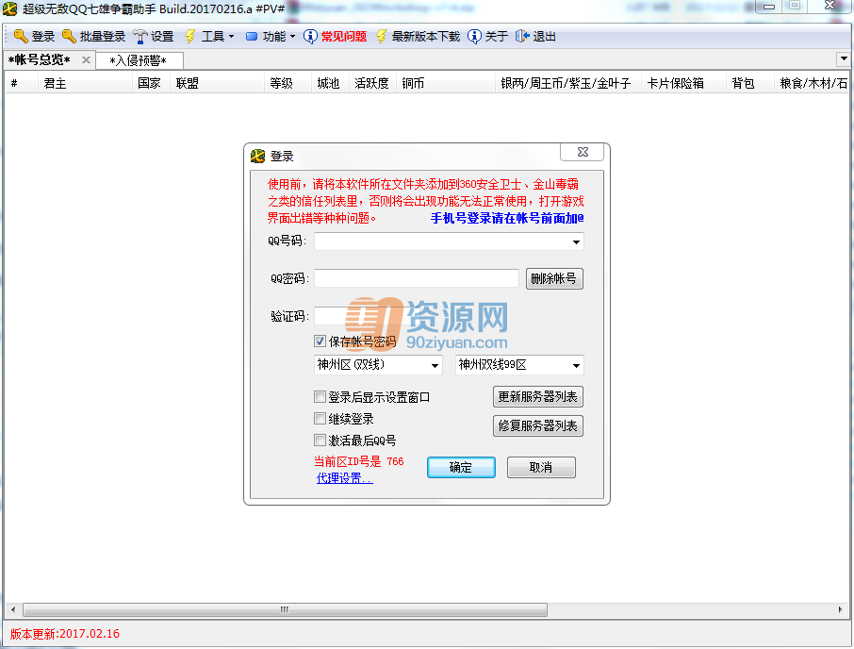Expand the 功能 toolbar menu arrow

292,37
